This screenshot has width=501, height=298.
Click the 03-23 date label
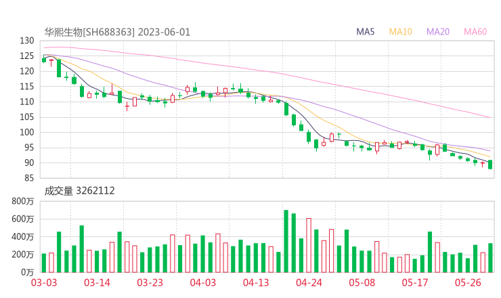(x=150, y=282)
